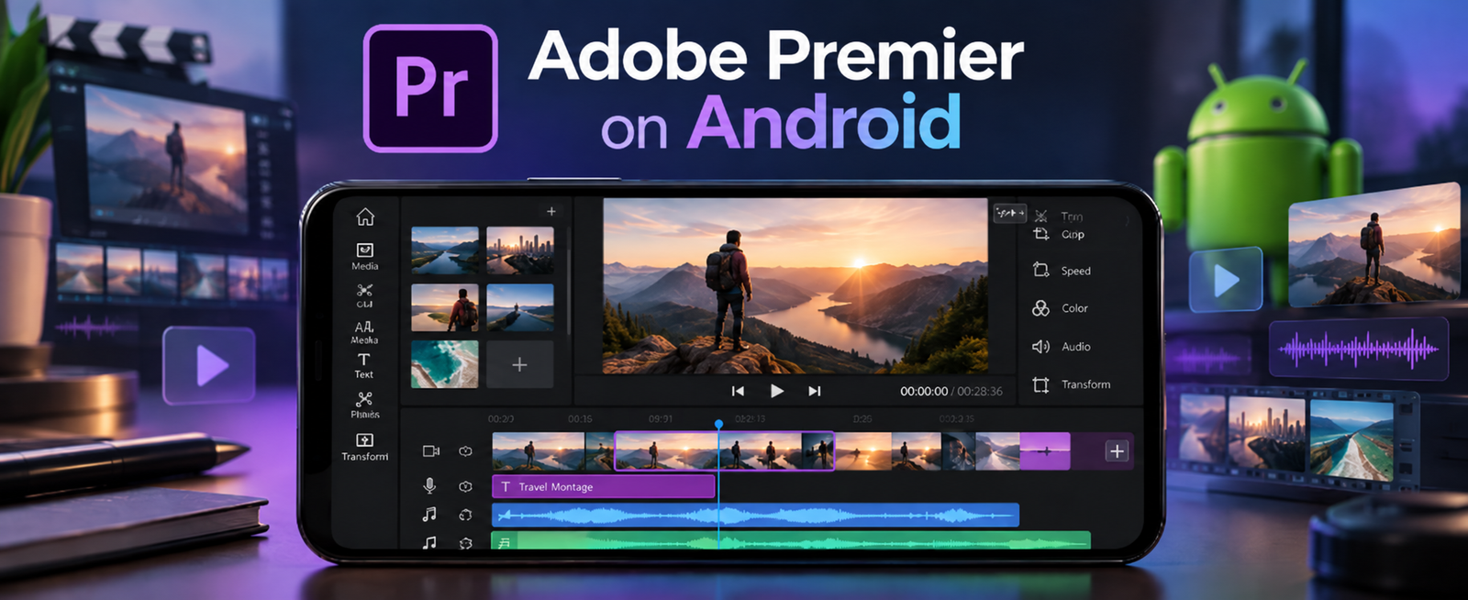Screen dimensions: 1468x600
Task: Choose Transform in the right edit panel
Action: 1072,384
